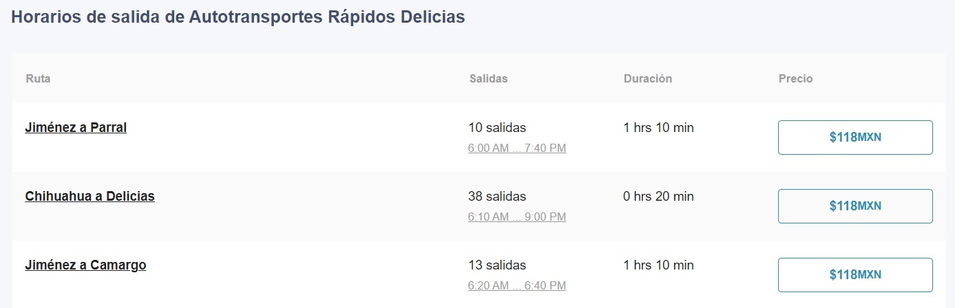Click the '0 hrs 20 min' duration
Image resolution: width=955 pixels, height=308 pixels.
point(658,196)
